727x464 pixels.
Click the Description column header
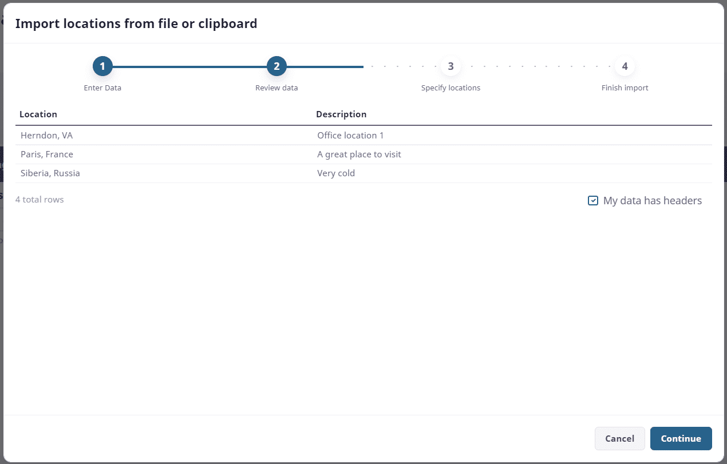coord(341,114)
